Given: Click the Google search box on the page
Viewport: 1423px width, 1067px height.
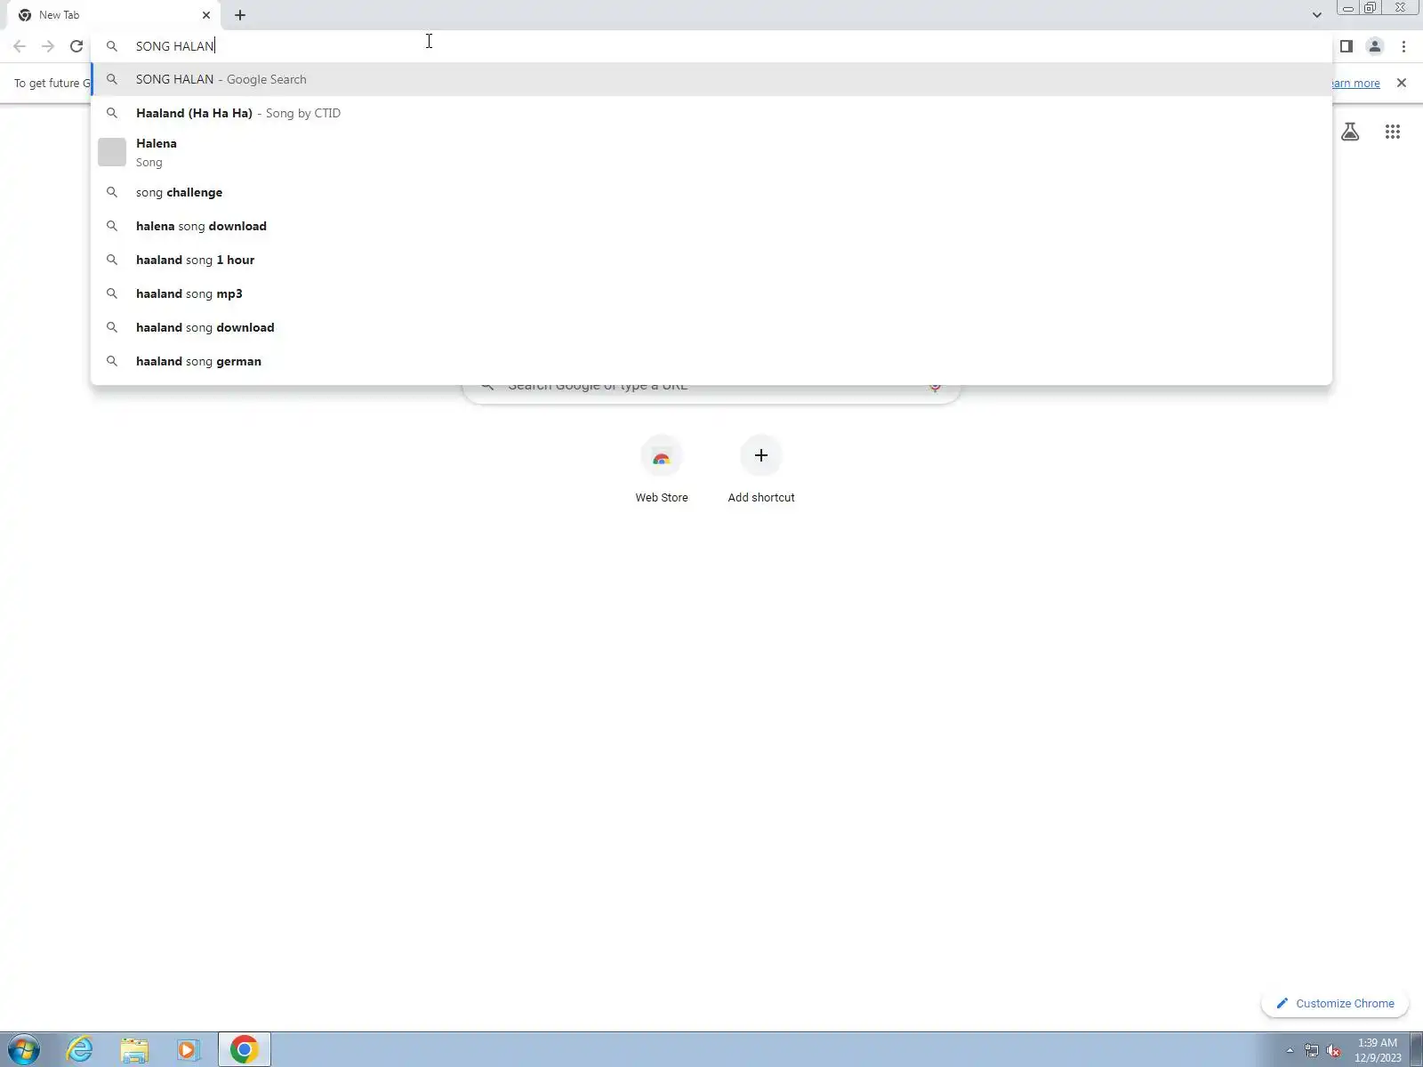Looking at the screenshot, I should (711, 393).
